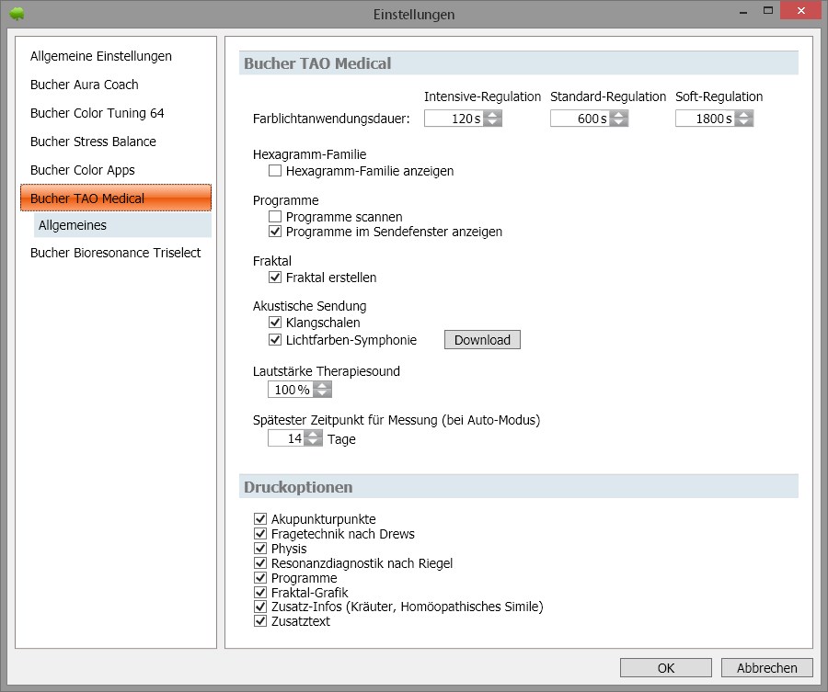Increase Standard-Regulation duration with up arrow
The height and width of the screenshot is (692, 828).
(x=618, y=115)
